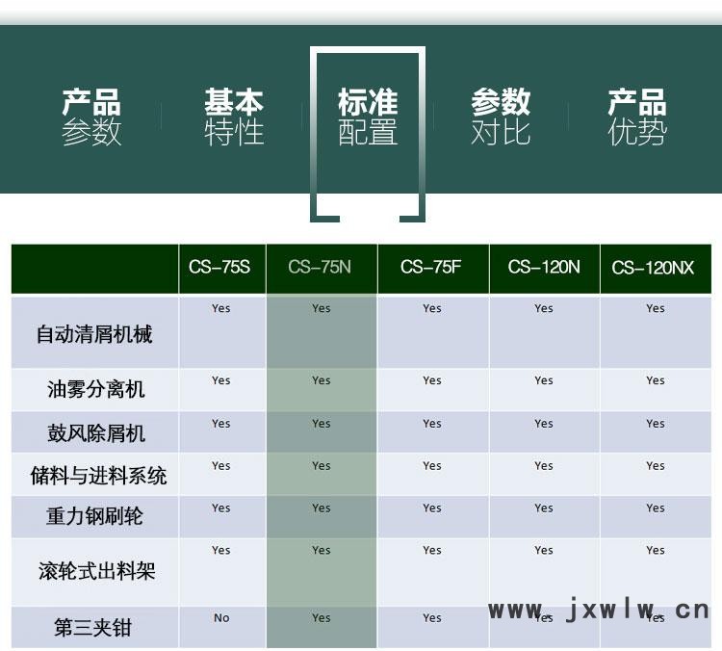Click the CS-120NX column header
The width and height of the screenshot is (722, 651).
coord(654,268)
